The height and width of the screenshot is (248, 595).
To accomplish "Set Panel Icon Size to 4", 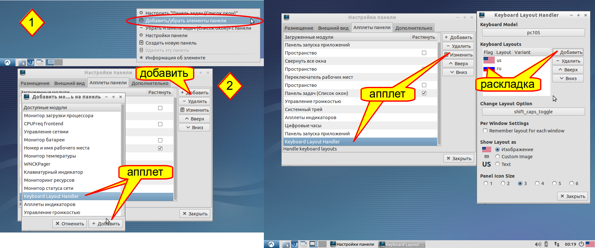I will pos(537,183).
